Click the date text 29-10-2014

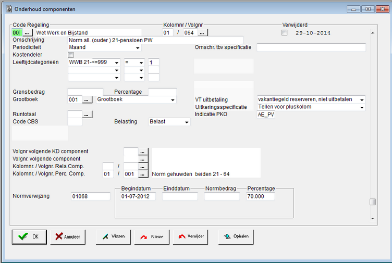pyautogui.click(x=313, y=33)
